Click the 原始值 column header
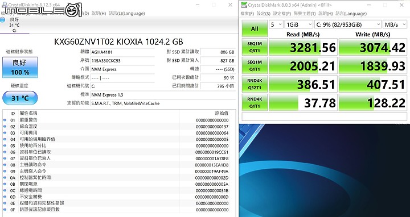 222,113
